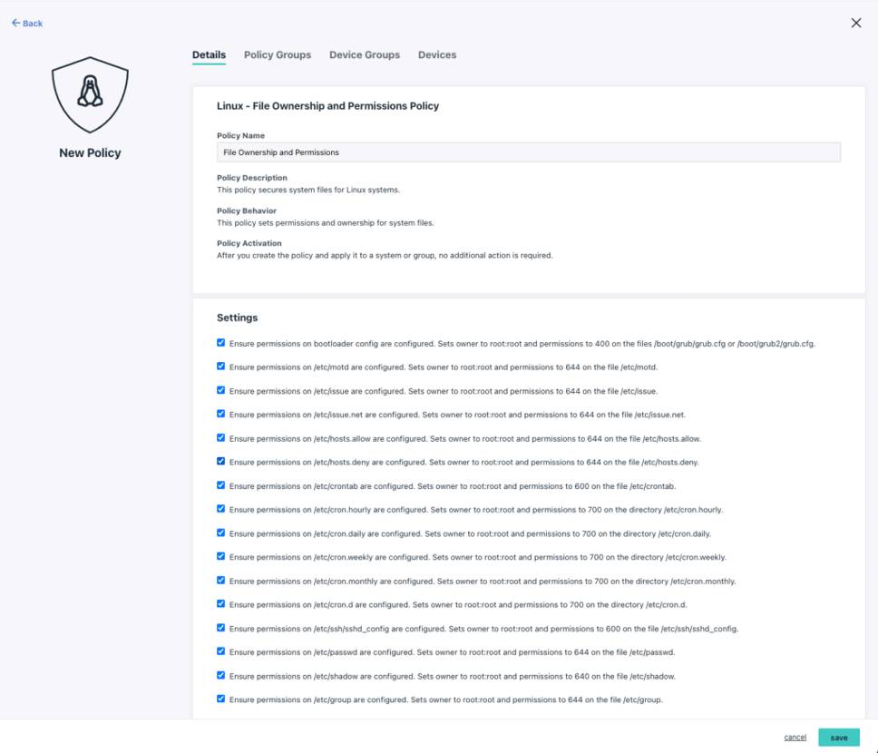Switch to the Policy Groups tab

[x=277, y=54]
